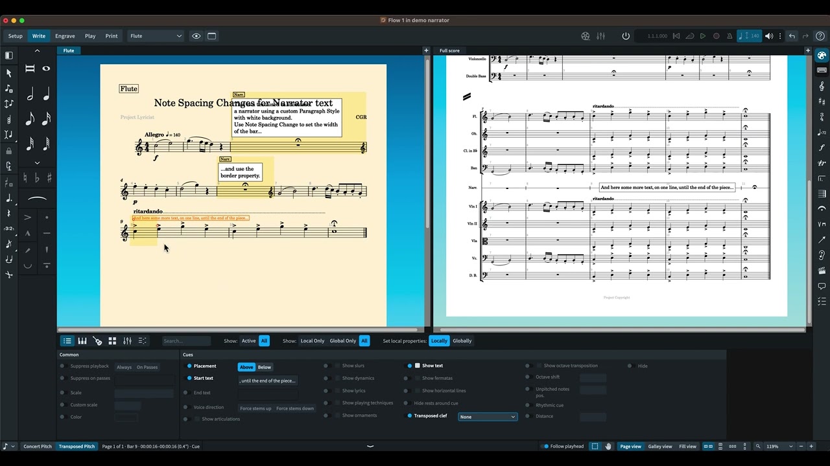Switch to Galley view
This screenshot has height=466, width=830.
660,447
